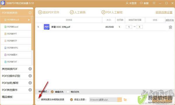Select PDF转TXT in the sidebar
The width and height of the screenshot is (175, 105).
click(x=16, y=62)
